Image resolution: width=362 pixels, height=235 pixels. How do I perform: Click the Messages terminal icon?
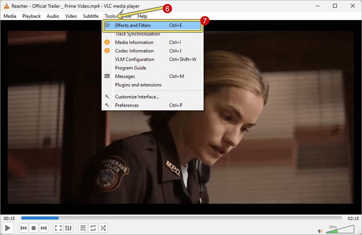click(107, 76)
